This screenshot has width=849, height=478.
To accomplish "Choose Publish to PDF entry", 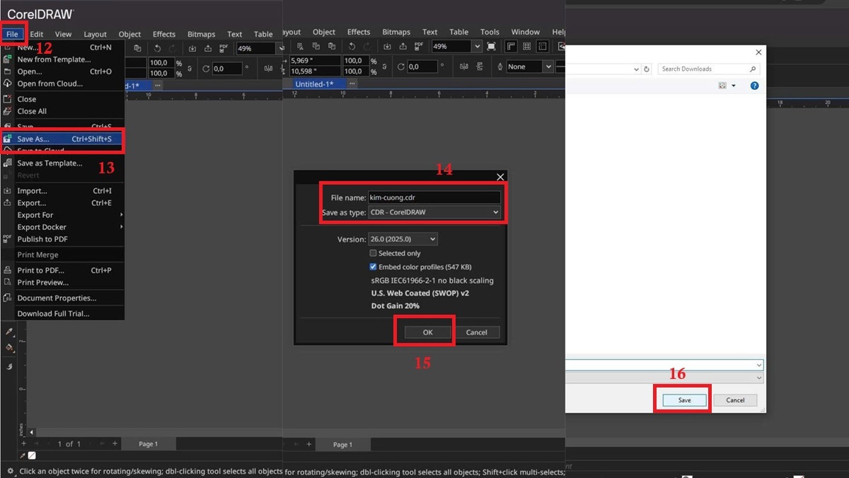I will point(64,239).
